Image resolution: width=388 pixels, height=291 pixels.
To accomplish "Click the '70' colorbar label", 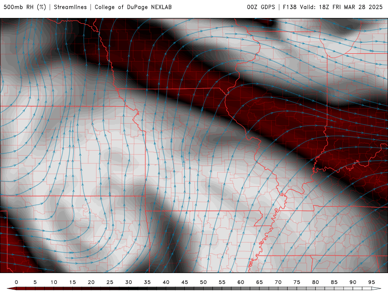I will point(278,282).
